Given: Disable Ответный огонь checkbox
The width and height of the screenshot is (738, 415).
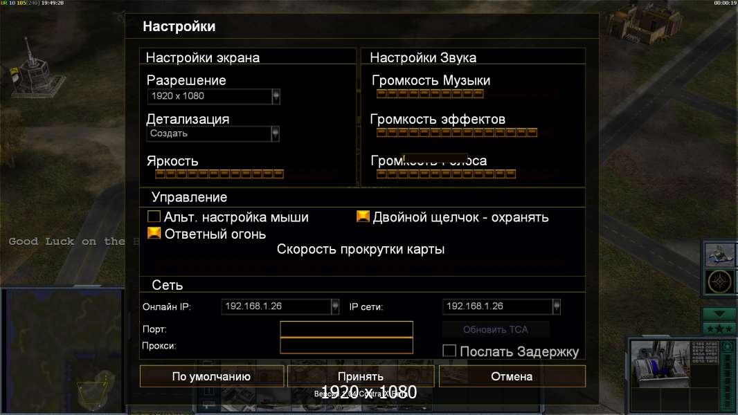Looking at the screenshot, I should coord(154,233).
